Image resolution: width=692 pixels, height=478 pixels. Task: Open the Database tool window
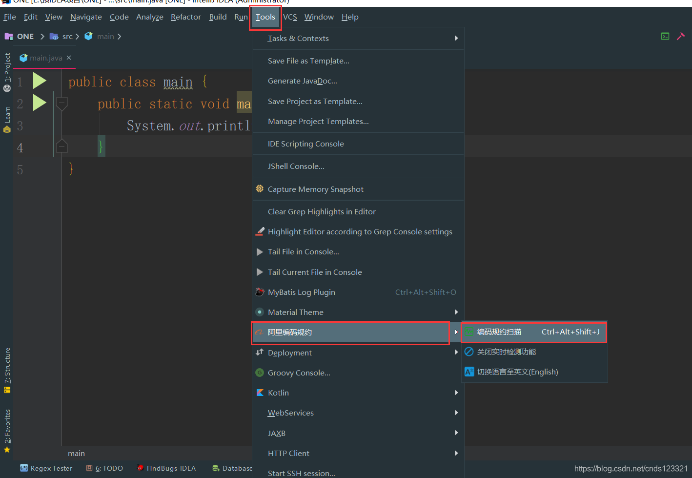pyautogui.click(x=232, y=468)
